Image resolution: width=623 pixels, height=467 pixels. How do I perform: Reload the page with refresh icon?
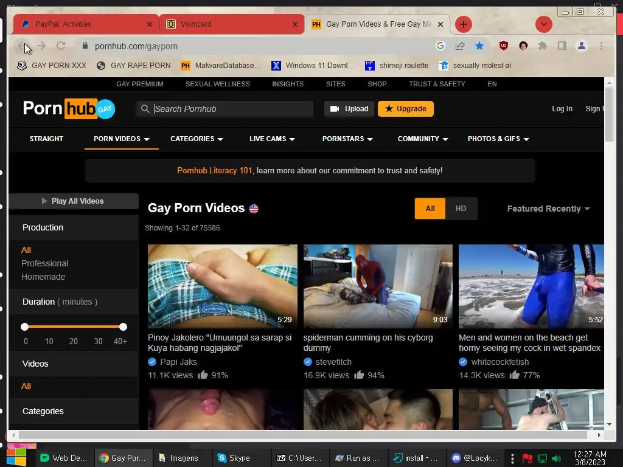tap(61, 46)
